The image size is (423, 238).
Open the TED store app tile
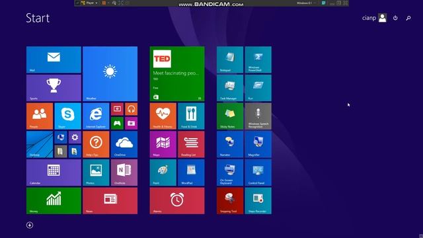point(177,73)
